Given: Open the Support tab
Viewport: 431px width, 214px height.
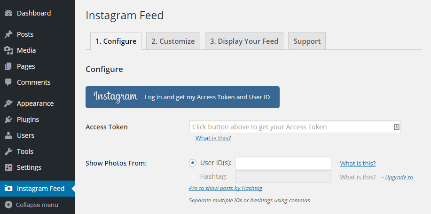Looking at the screenshot, I should [307, 41].
